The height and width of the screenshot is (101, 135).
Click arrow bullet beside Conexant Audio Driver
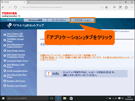(x=5, y=61)
